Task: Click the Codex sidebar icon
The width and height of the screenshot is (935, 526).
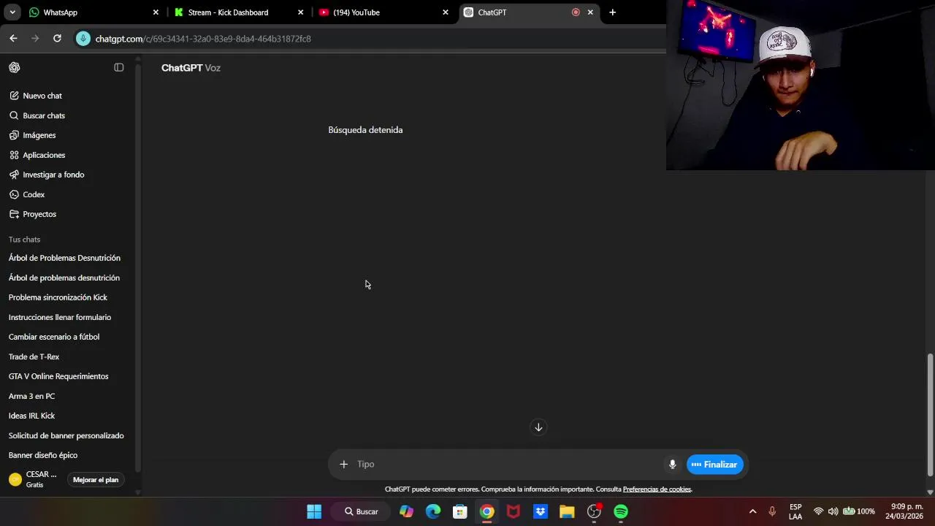Action: click(x=14, y=194)
